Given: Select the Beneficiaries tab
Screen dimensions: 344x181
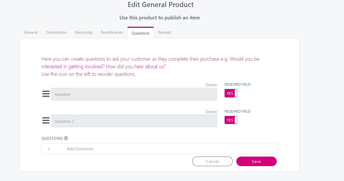Looking at the screenshot, I should pyautogui.click(x=112, y=33).
